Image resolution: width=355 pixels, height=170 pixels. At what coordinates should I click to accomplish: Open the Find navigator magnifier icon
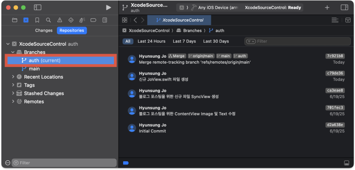tap(48, 20)
